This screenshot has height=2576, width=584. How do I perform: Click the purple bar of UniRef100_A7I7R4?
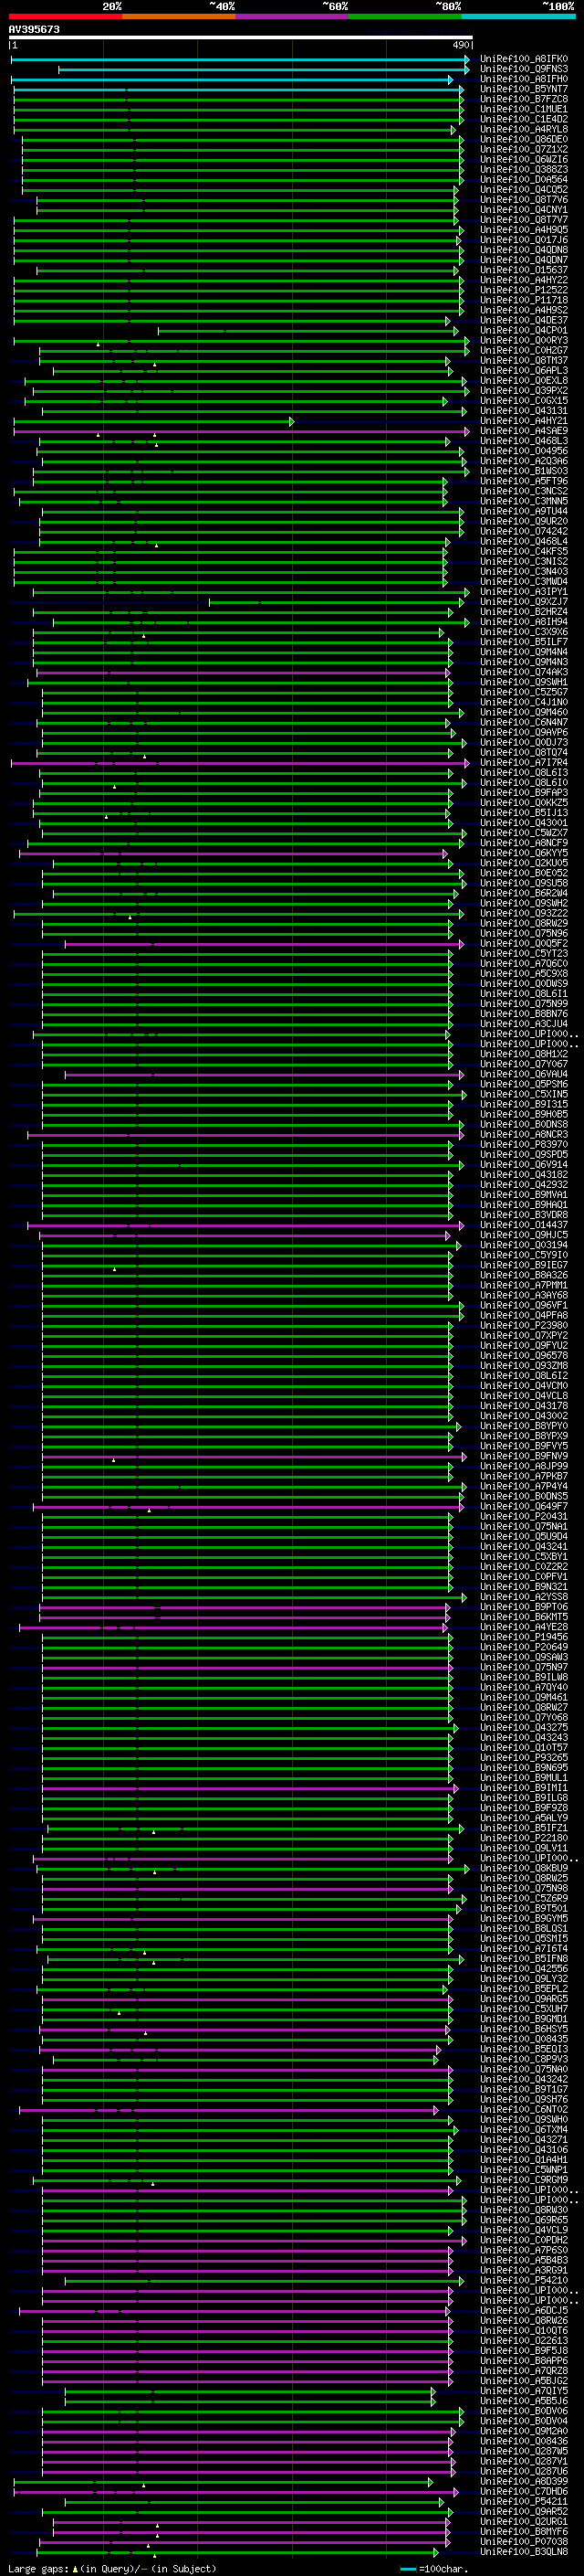[240, 763]
